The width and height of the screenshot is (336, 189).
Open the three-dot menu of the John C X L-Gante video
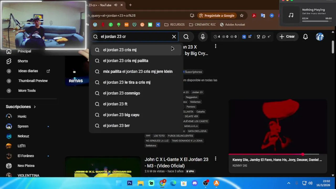(216, 159)
